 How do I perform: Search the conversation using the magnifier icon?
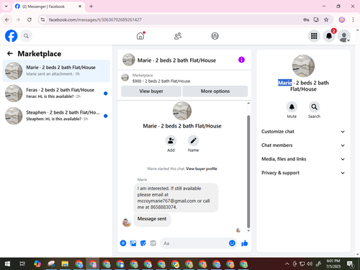(x=314, y=107)
